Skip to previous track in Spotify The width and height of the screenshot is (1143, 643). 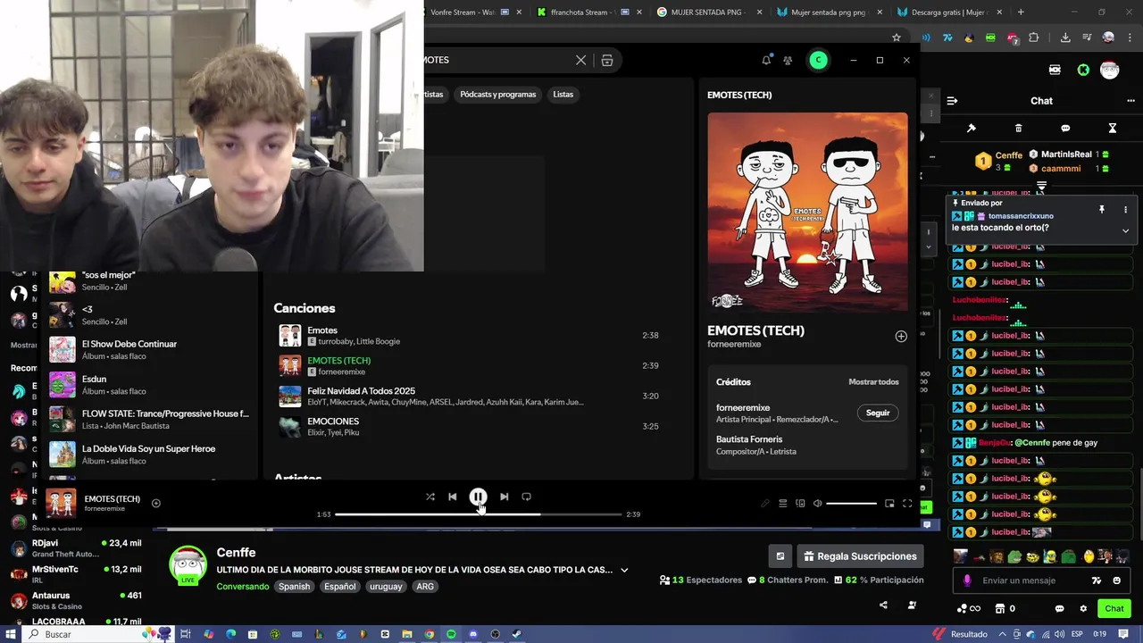(453, 497)
